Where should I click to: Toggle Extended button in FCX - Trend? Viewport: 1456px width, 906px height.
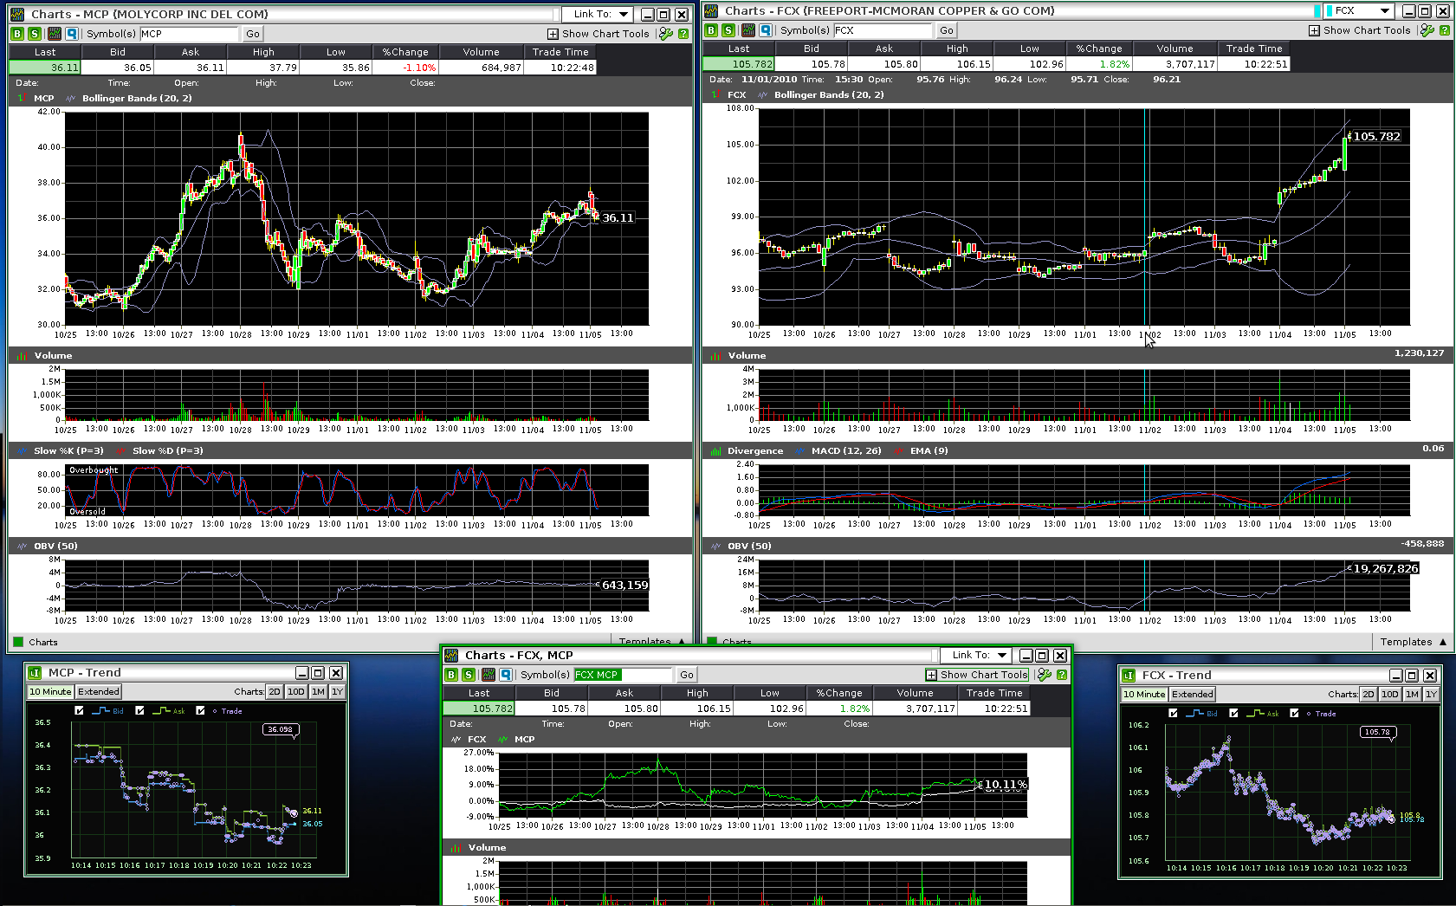click(x=1193, y=695)
